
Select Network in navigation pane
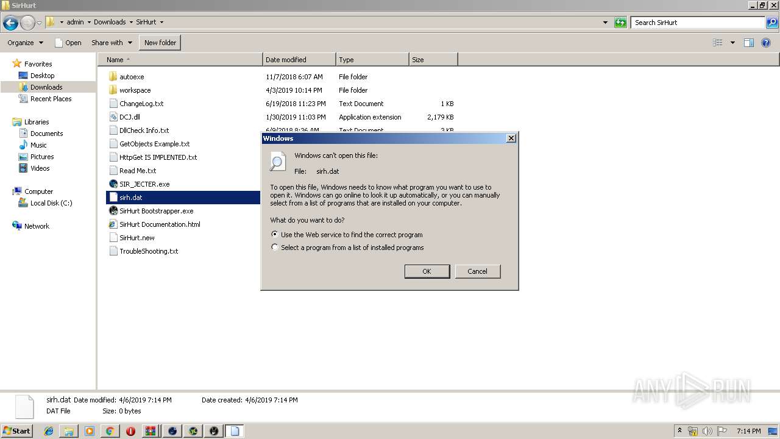coord(37,226)
